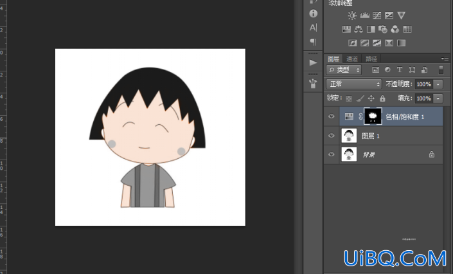
Task: Click the 填充 label
Action: pos(405,98)
